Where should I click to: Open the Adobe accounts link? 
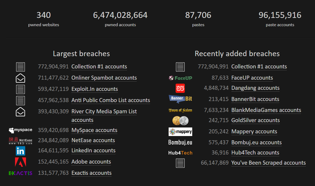(x=91, y=162)
